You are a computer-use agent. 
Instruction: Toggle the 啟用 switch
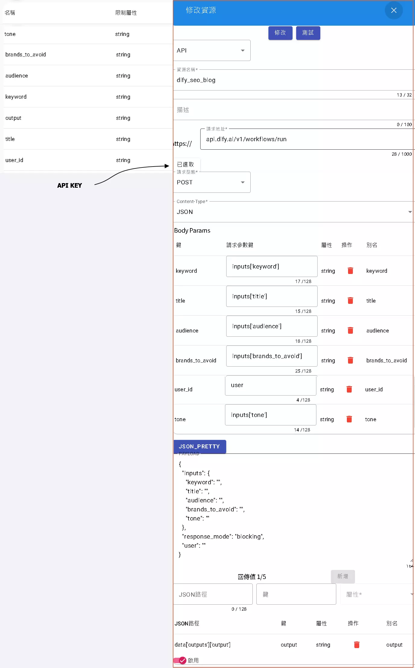180,660
